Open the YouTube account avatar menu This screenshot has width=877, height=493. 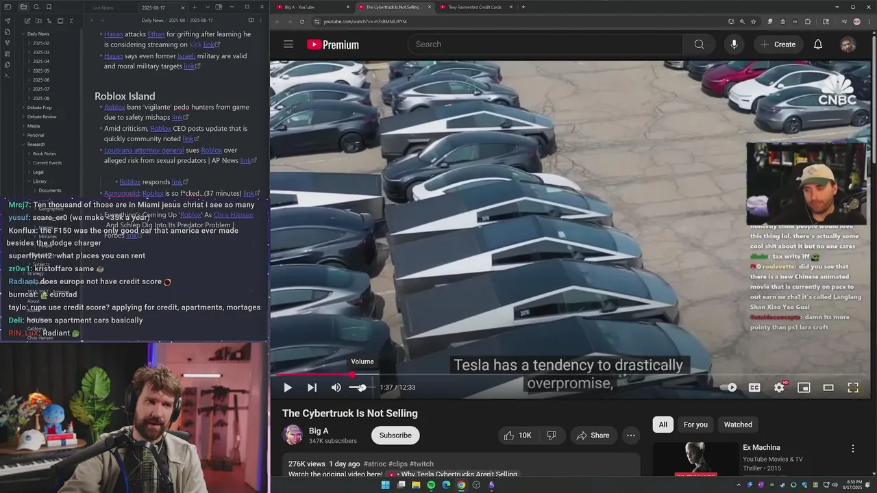(x=848, y=45)
